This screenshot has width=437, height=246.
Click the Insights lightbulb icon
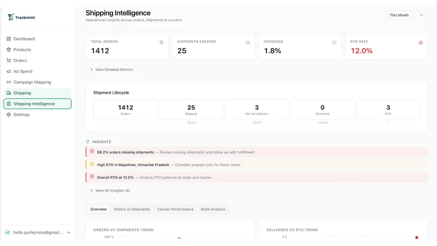(88, 142)
